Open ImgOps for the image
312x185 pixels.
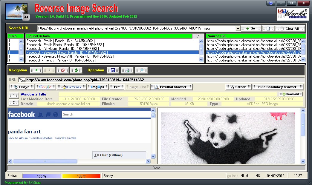[x=98, y=87]
